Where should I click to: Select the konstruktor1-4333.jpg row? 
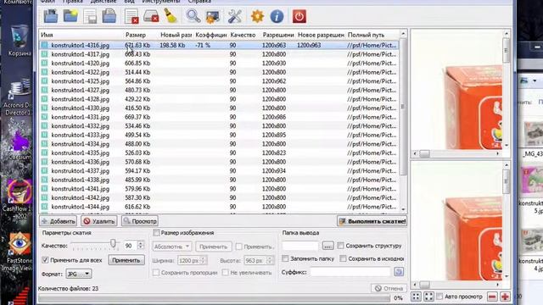219,135
